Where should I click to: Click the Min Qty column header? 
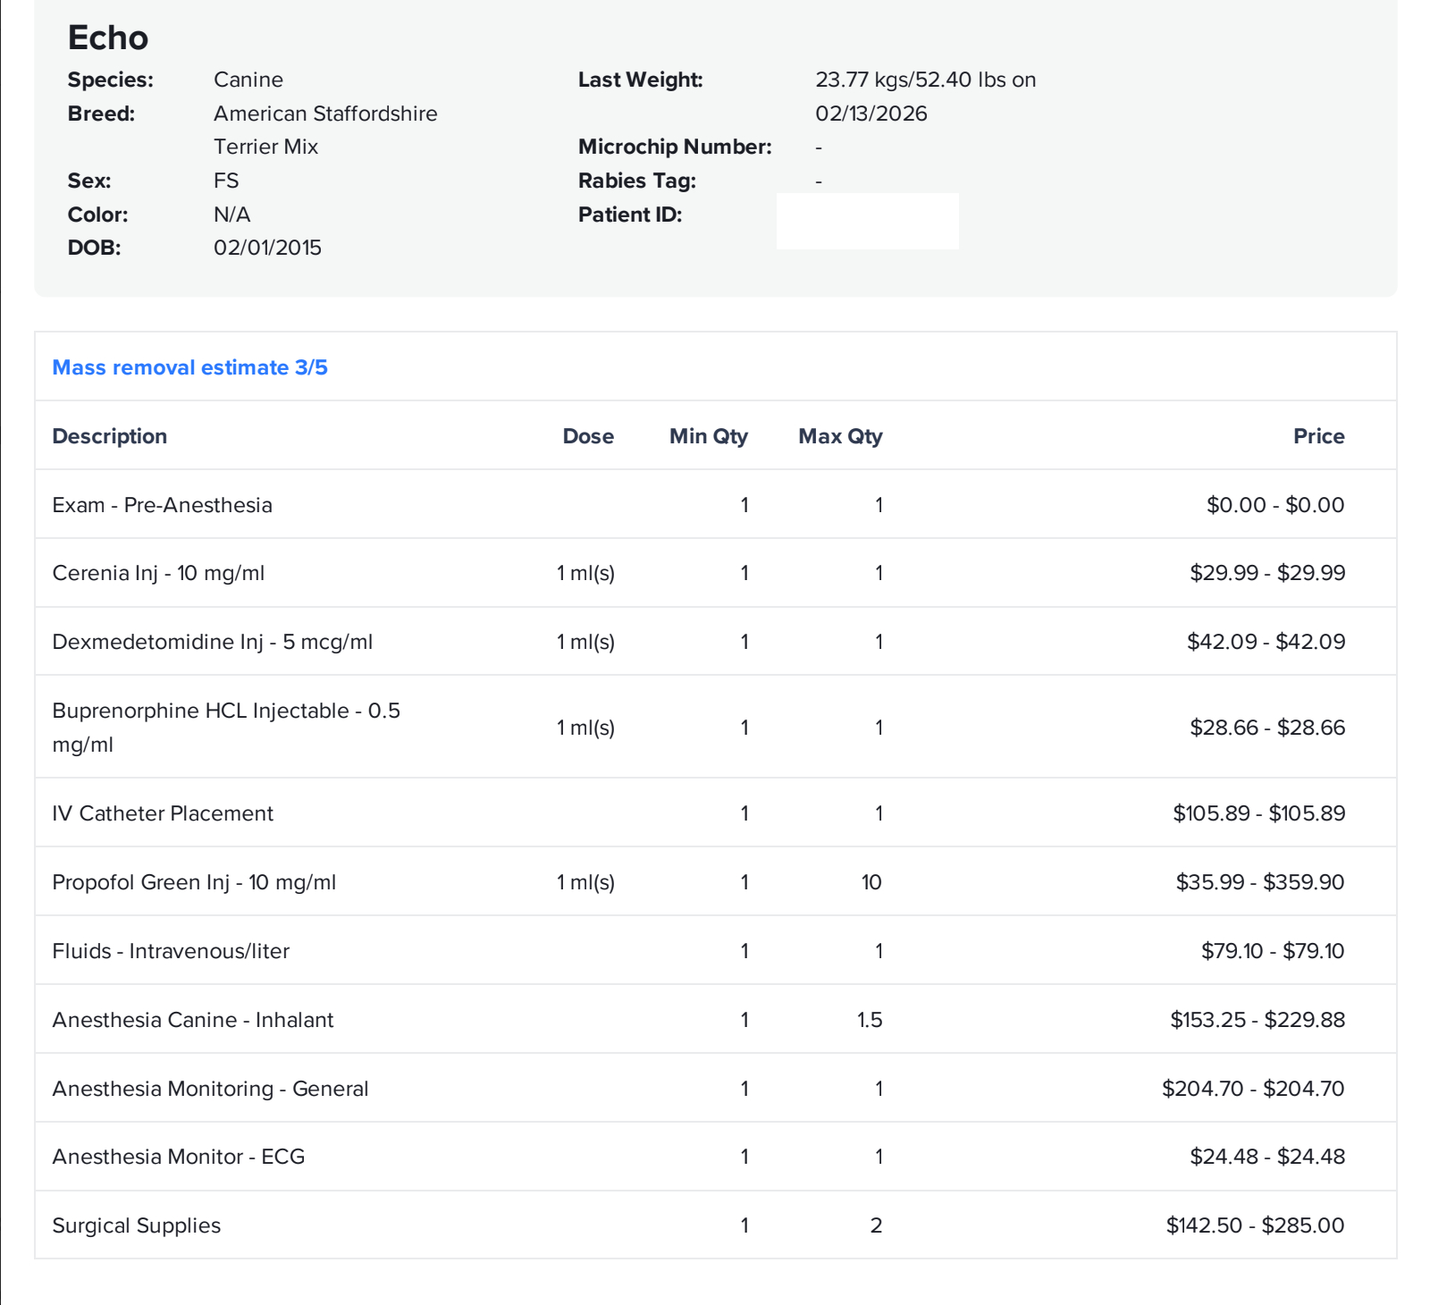[x=708, y=436]
